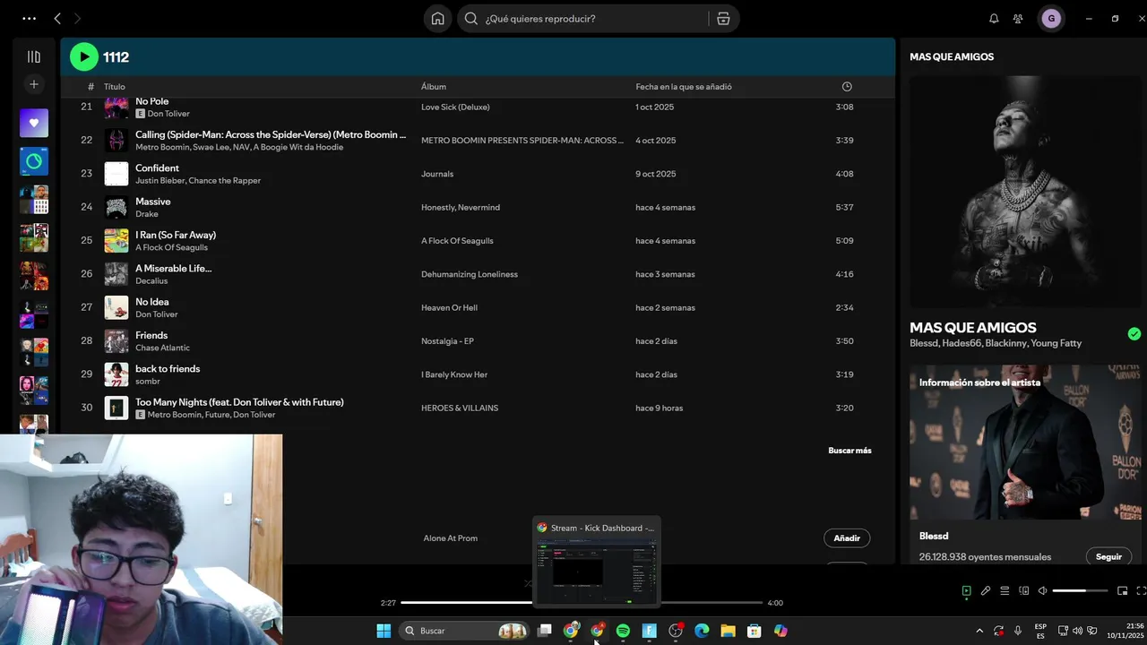The image size is (1147, 645).
Task: Toggle the green saved checkmark for MAS QUE AMIGOS
Action: point(1134,334)
